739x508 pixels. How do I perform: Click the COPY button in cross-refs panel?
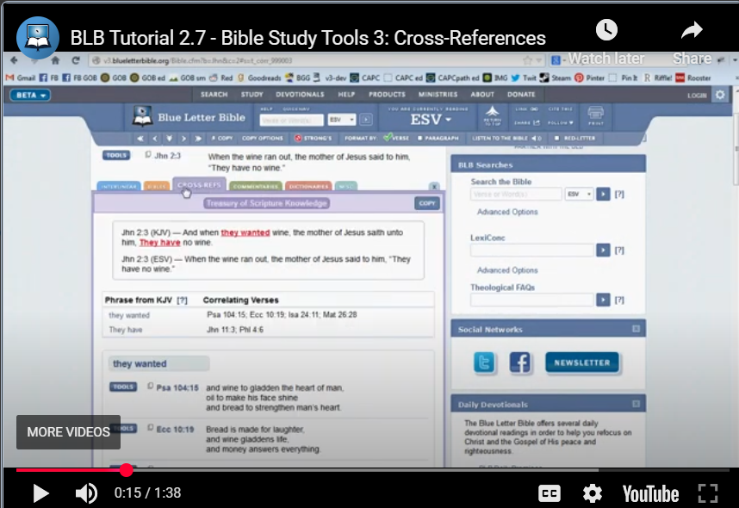tap(427, 203)
